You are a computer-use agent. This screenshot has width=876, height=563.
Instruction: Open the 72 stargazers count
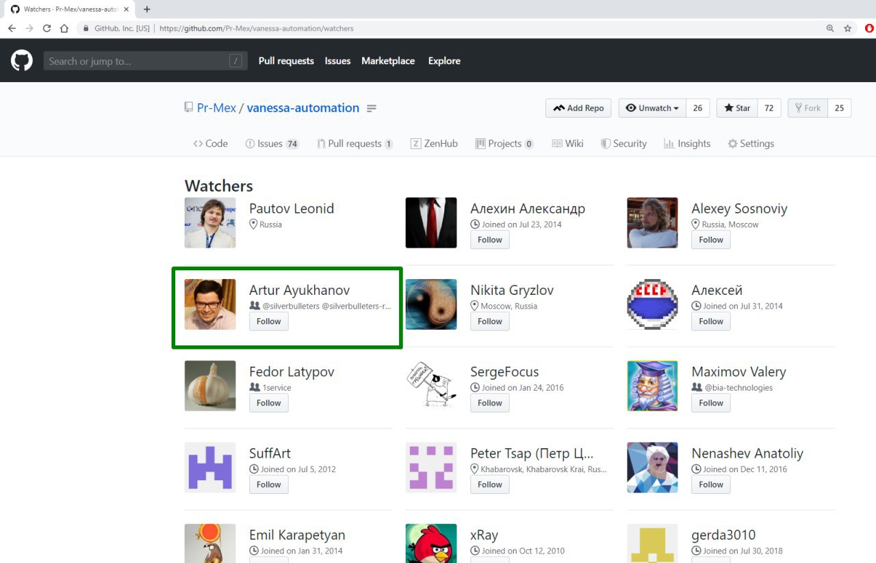click(x=769, y=108)
